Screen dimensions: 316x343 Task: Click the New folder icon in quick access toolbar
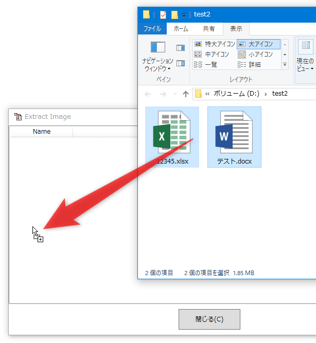(174, 15)
